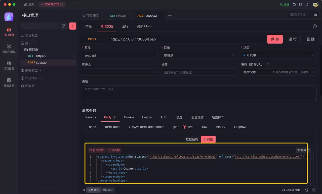Click the 保存 button

(275, 39)
